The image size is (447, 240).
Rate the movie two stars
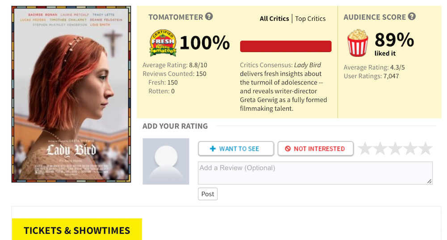click(380, 149)
